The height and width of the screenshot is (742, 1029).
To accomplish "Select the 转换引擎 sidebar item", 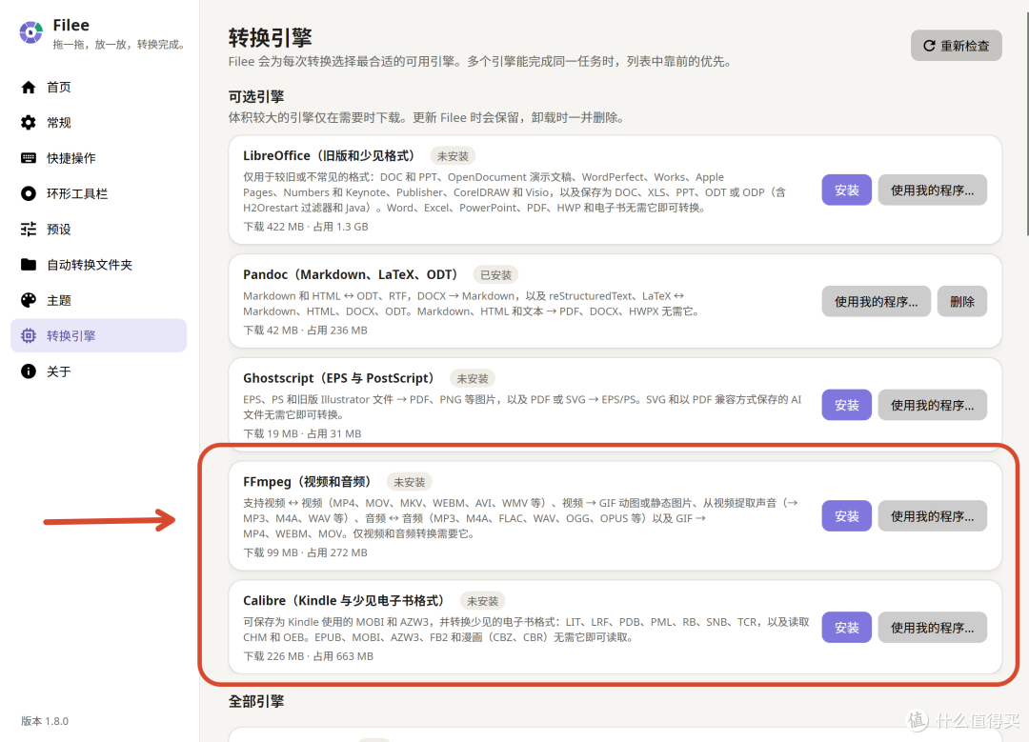I will 98,336.
